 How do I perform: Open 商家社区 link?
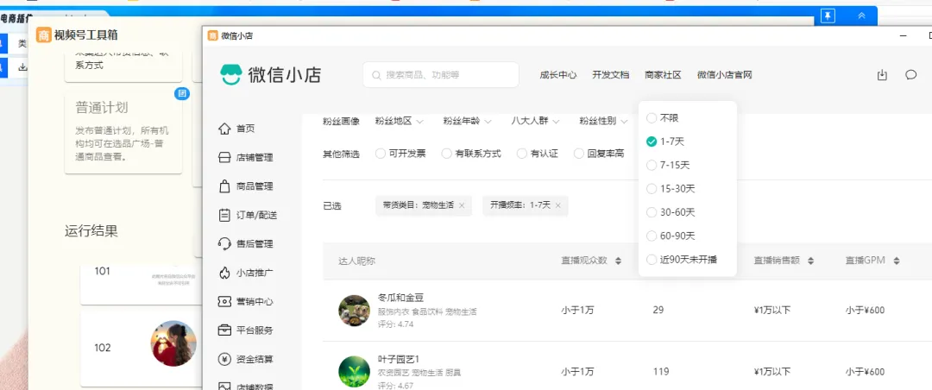click(663, 75)
